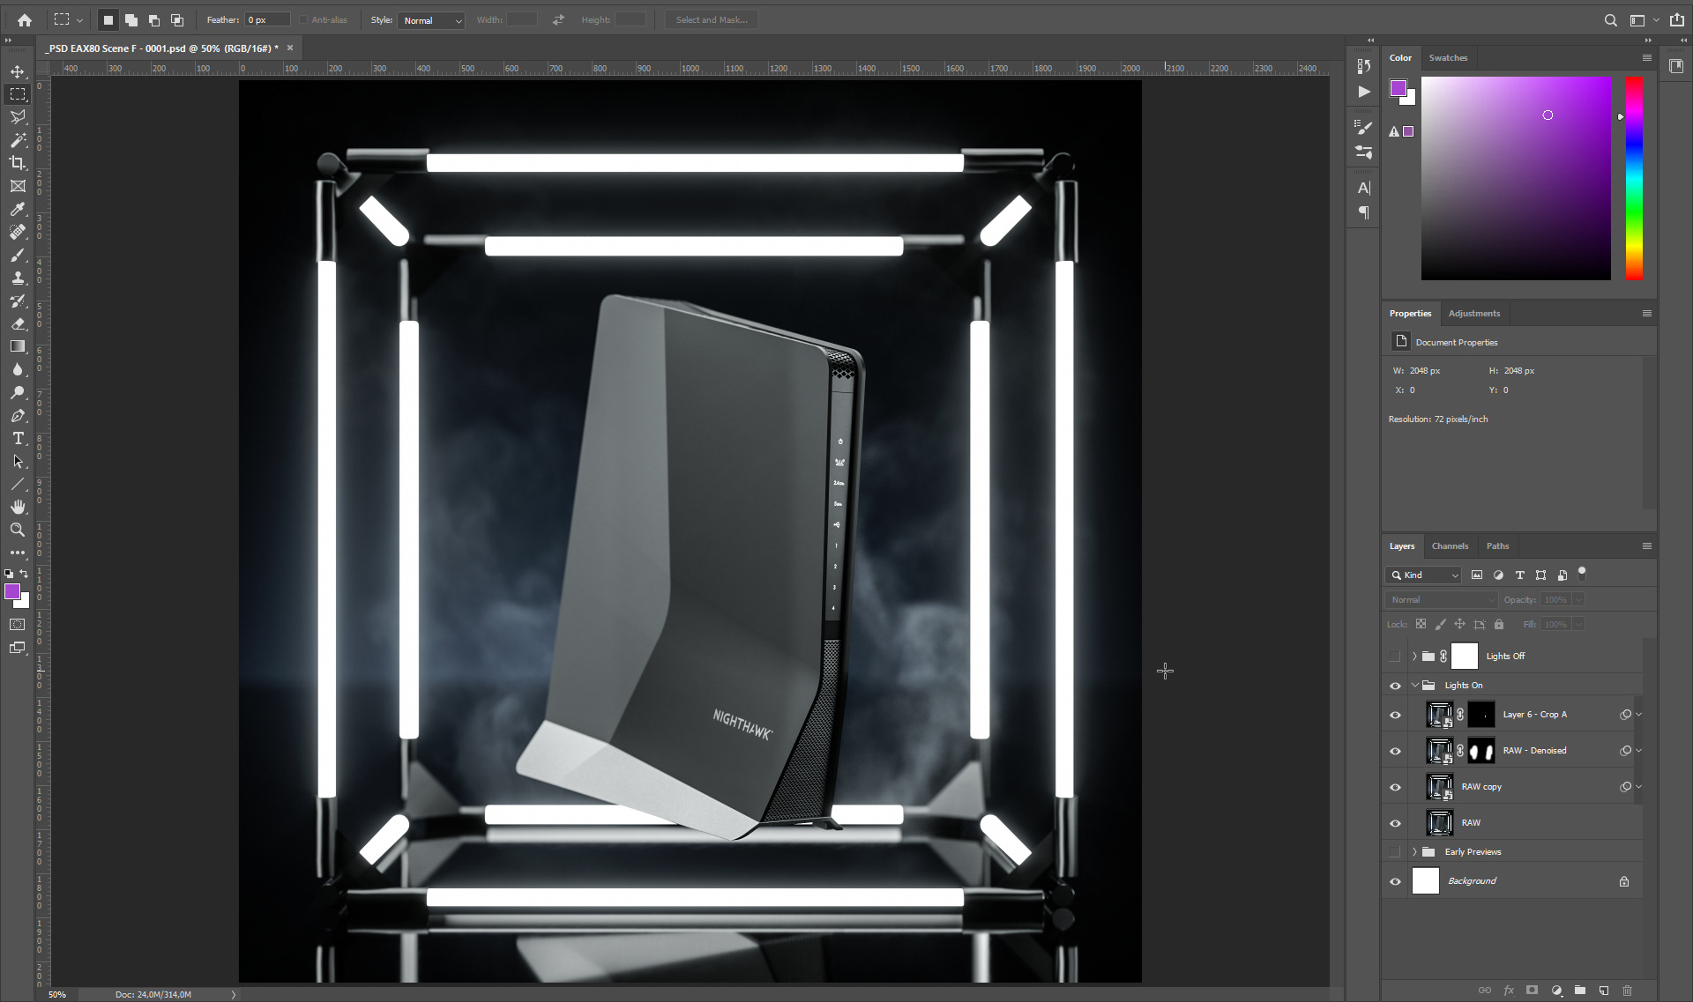Select the Eraser tool
1693x1002 pixels.
18,323
